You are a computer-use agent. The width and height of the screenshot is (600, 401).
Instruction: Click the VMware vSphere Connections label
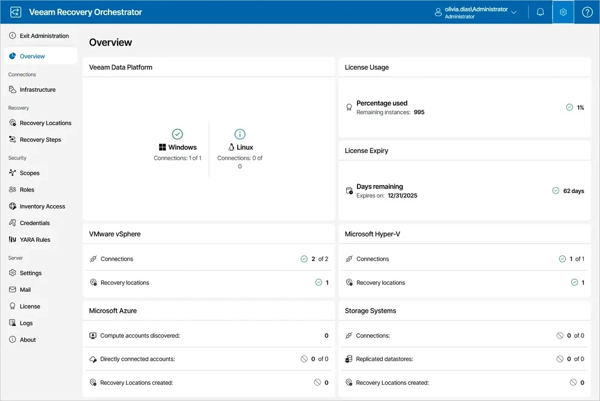[117, 259]
